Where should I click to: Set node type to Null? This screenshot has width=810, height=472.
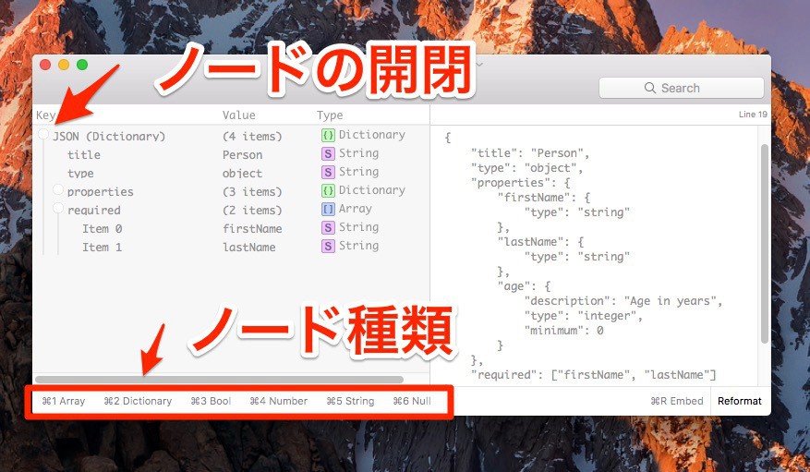[x=412, y=401]
